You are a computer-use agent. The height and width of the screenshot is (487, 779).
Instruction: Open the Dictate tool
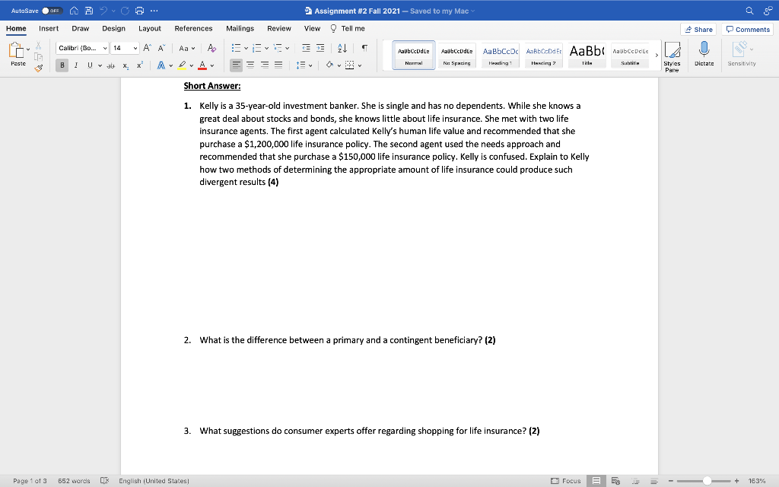coord(704,55)
